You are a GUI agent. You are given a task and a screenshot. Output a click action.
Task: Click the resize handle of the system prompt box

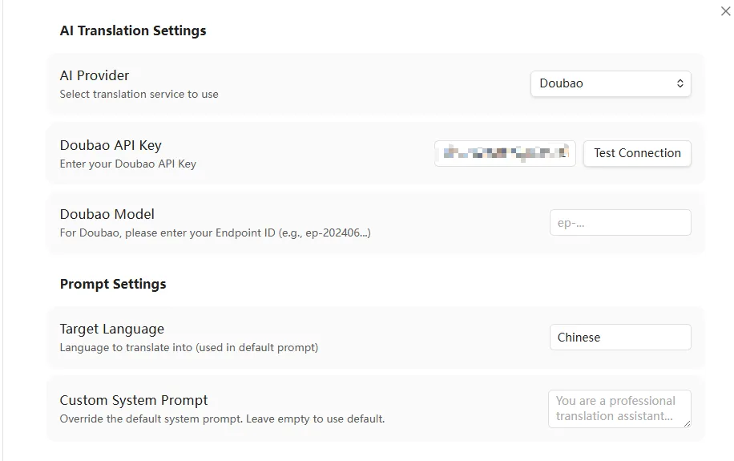click(686, 423)
